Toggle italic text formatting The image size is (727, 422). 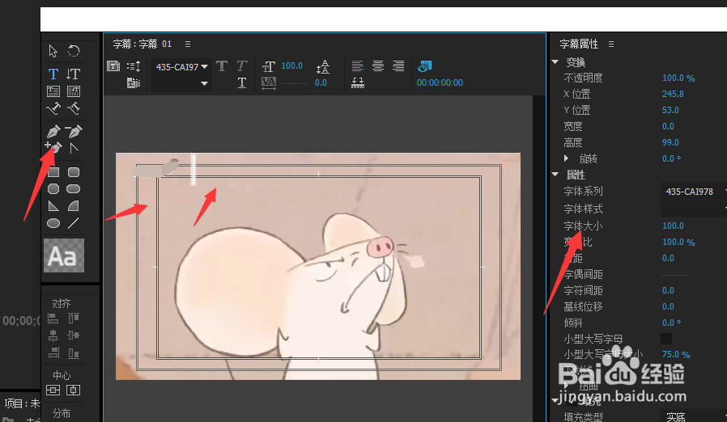tap(241, 66)
